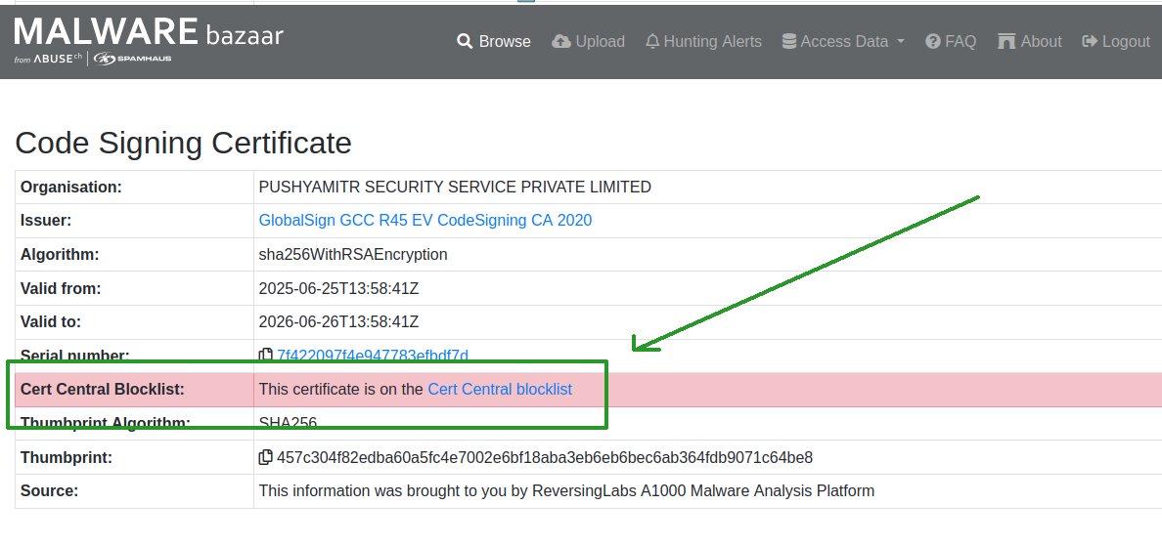Log out via Logout link
The height and width of the screenshot is (547, 1162).
tap(1116, 41)
